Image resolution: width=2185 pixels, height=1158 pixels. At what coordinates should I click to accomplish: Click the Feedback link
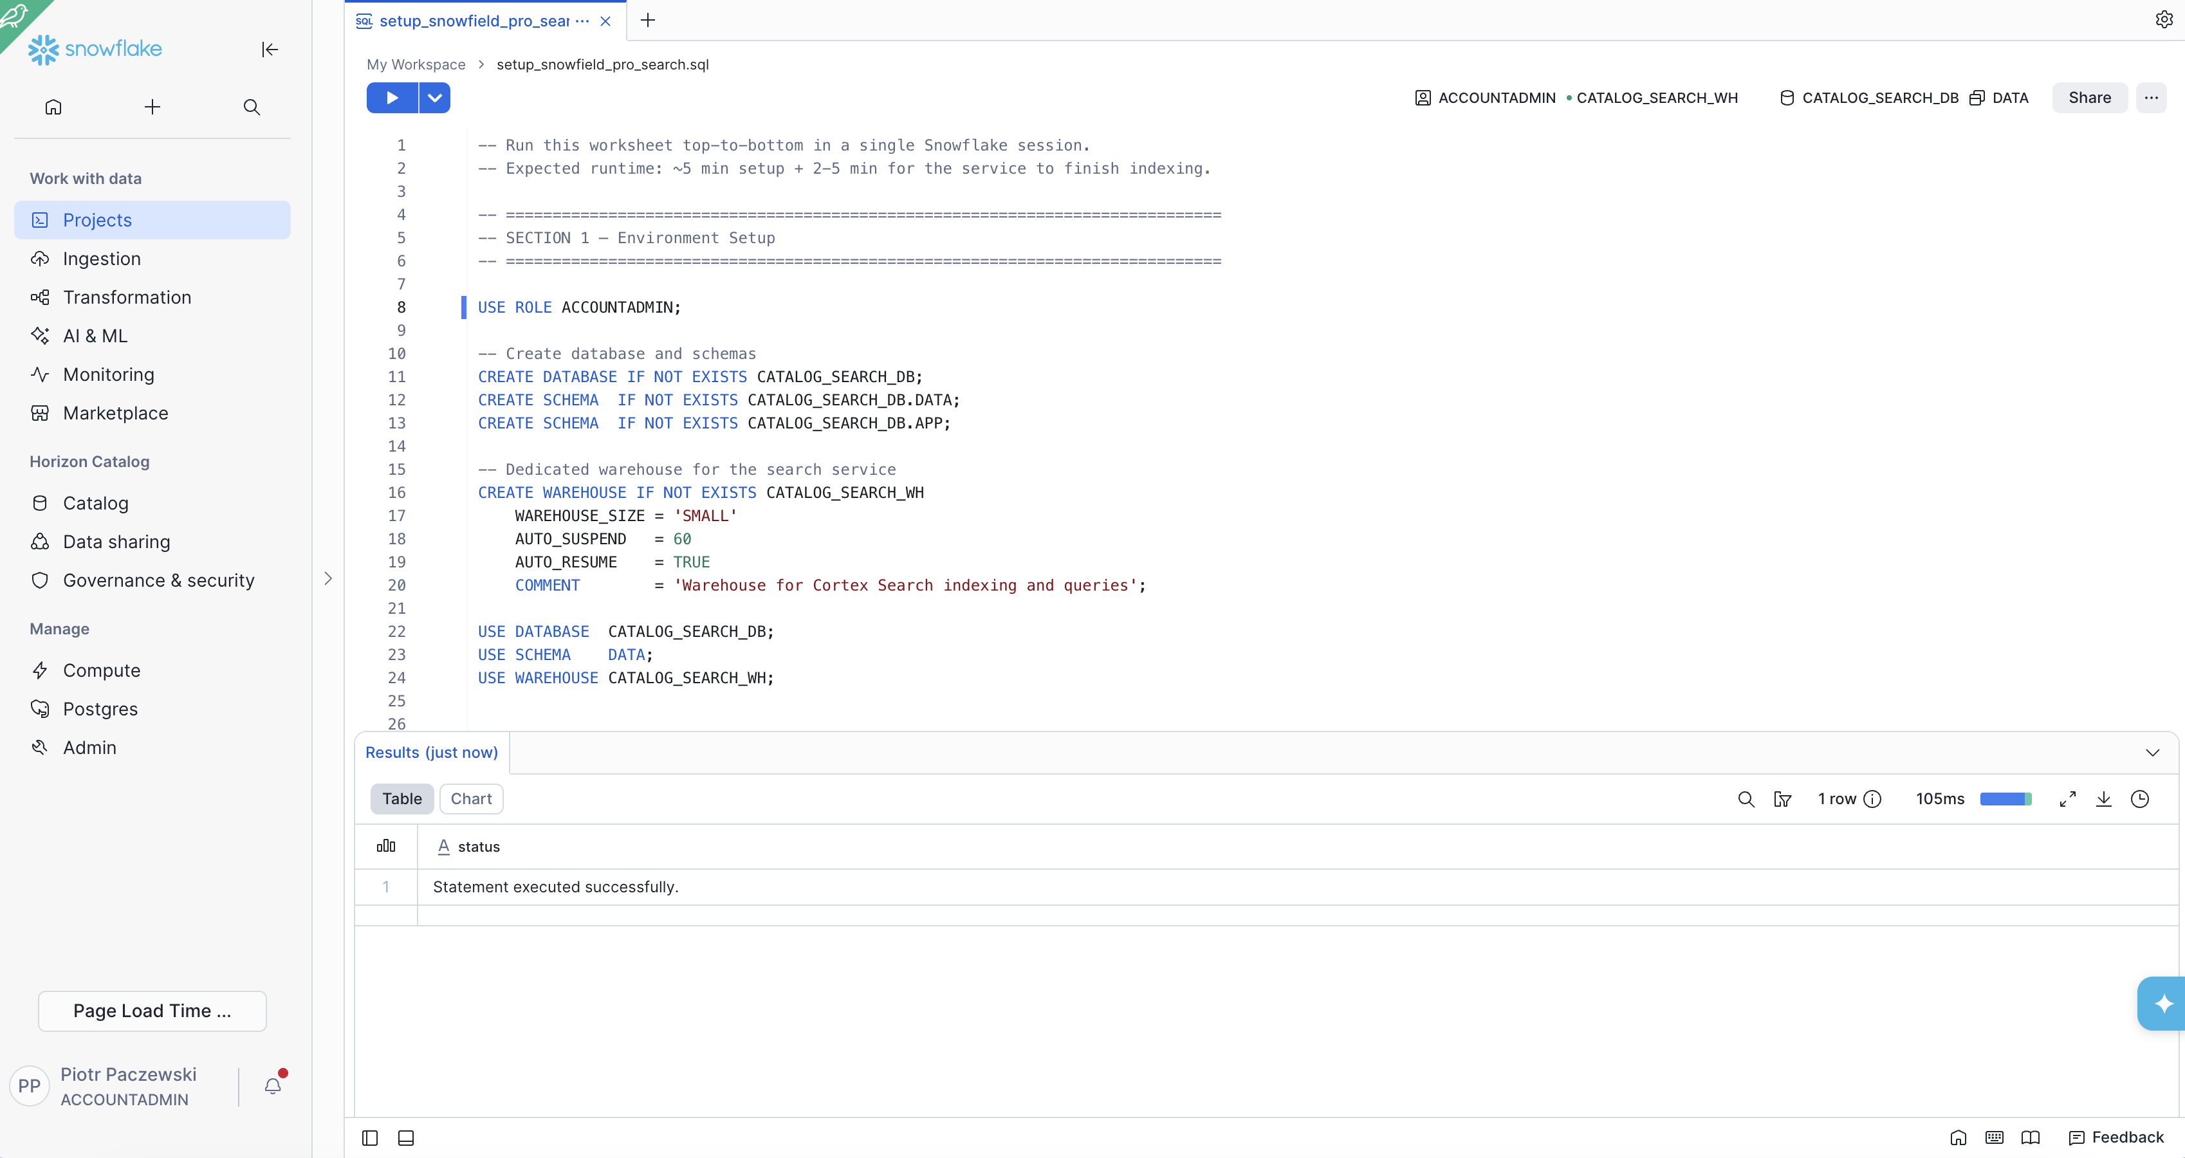click(2116, 1137)
